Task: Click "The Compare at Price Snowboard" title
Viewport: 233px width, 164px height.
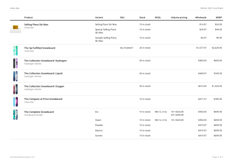Action: point(43,99)
